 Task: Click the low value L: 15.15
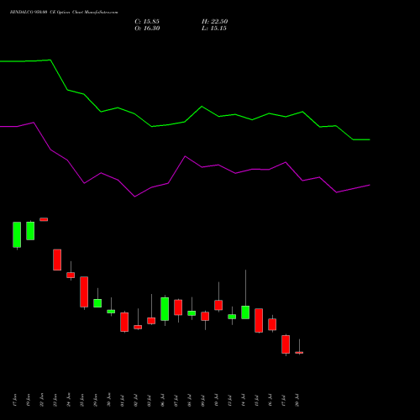214,29
